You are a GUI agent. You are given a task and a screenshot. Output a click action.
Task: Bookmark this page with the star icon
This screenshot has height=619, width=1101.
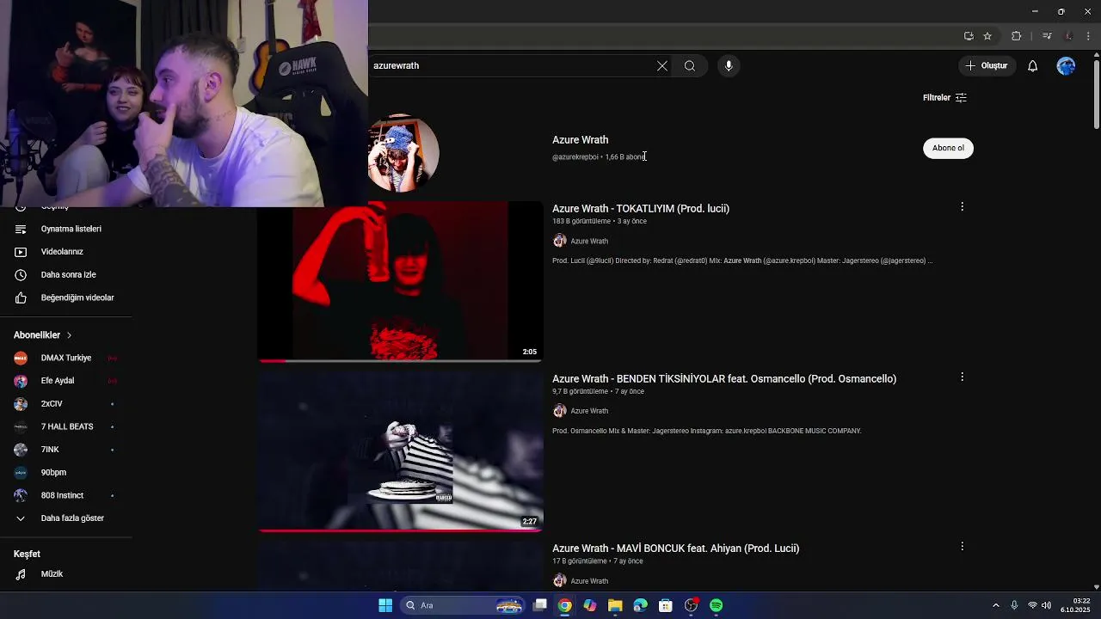(x=987, y=36)
